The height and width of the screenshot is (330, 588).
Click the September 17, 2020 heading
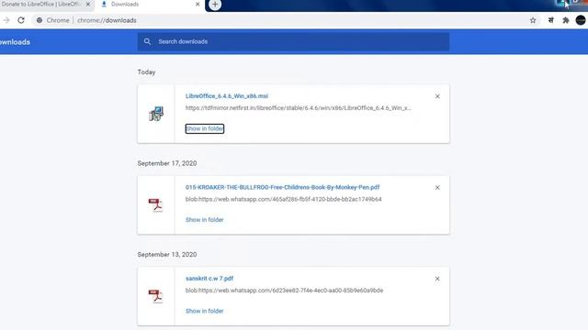coord(167,163)
